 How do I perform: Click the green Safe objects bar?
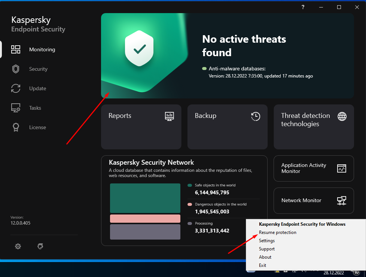[145, 198]
